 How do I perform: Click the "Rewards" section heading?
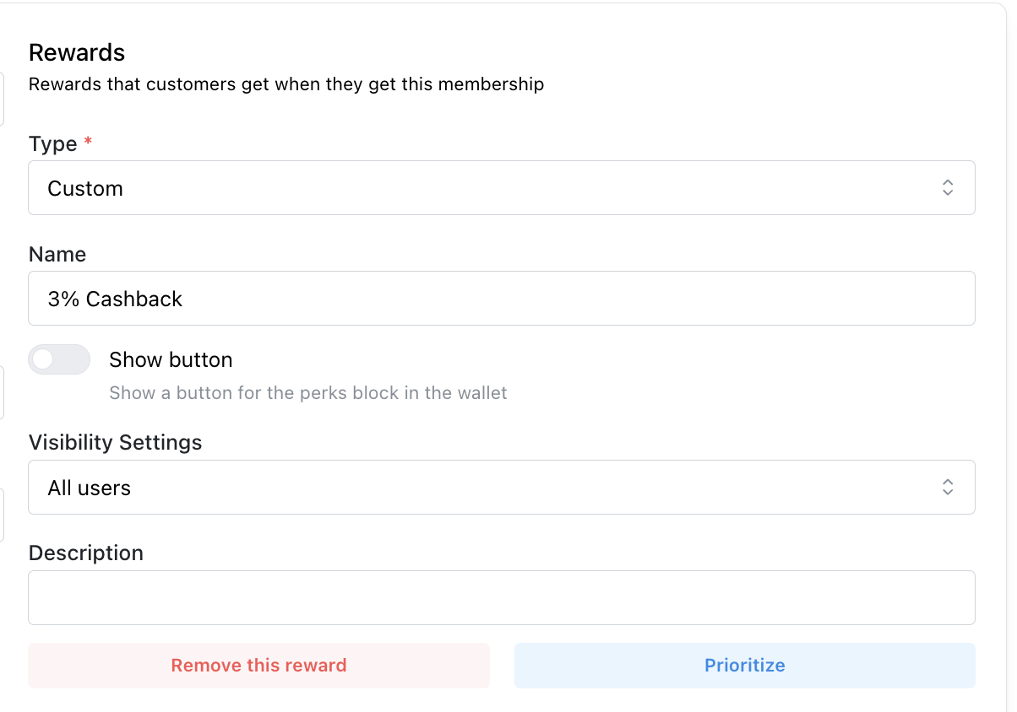point(76,52)
